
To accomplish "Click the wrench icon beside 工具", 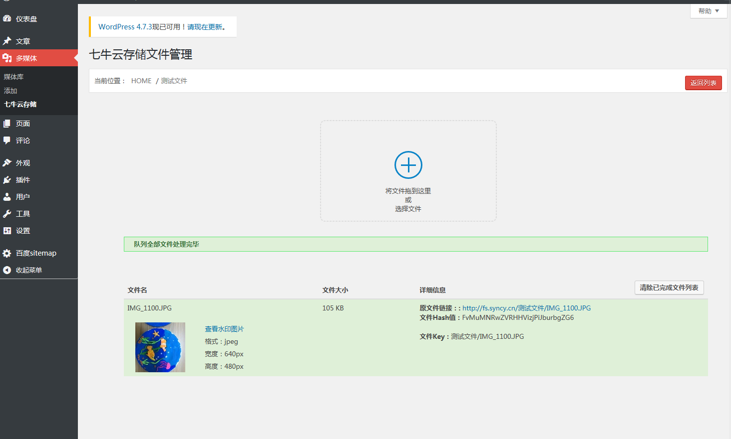I will click(x=7, y=214).
